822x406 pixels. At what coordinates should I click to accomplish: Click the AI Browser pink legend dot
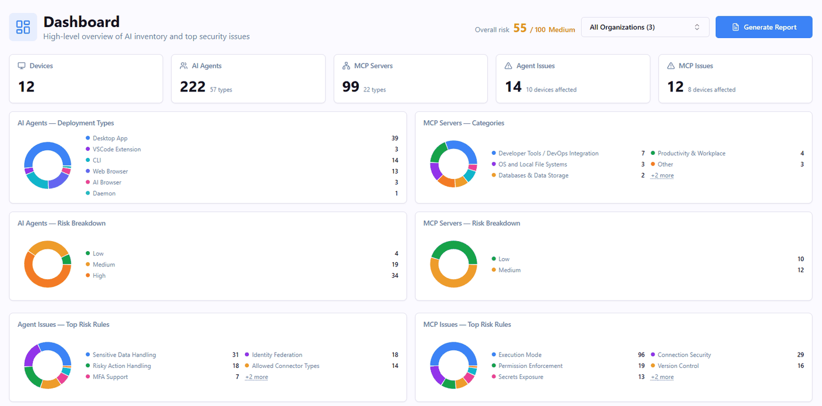pyautogui.click(x=88, y=182)
